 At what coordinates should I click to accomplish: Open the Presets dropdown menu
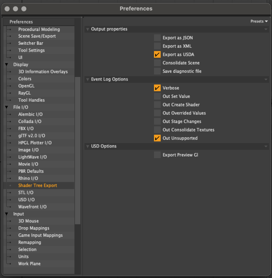(259, 21)
